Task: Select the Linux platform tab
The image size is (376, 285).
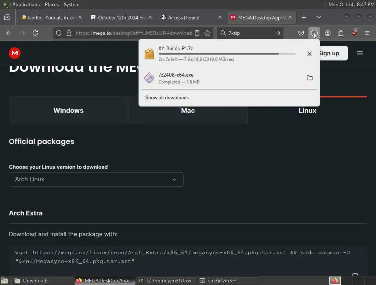Action: 307,111
